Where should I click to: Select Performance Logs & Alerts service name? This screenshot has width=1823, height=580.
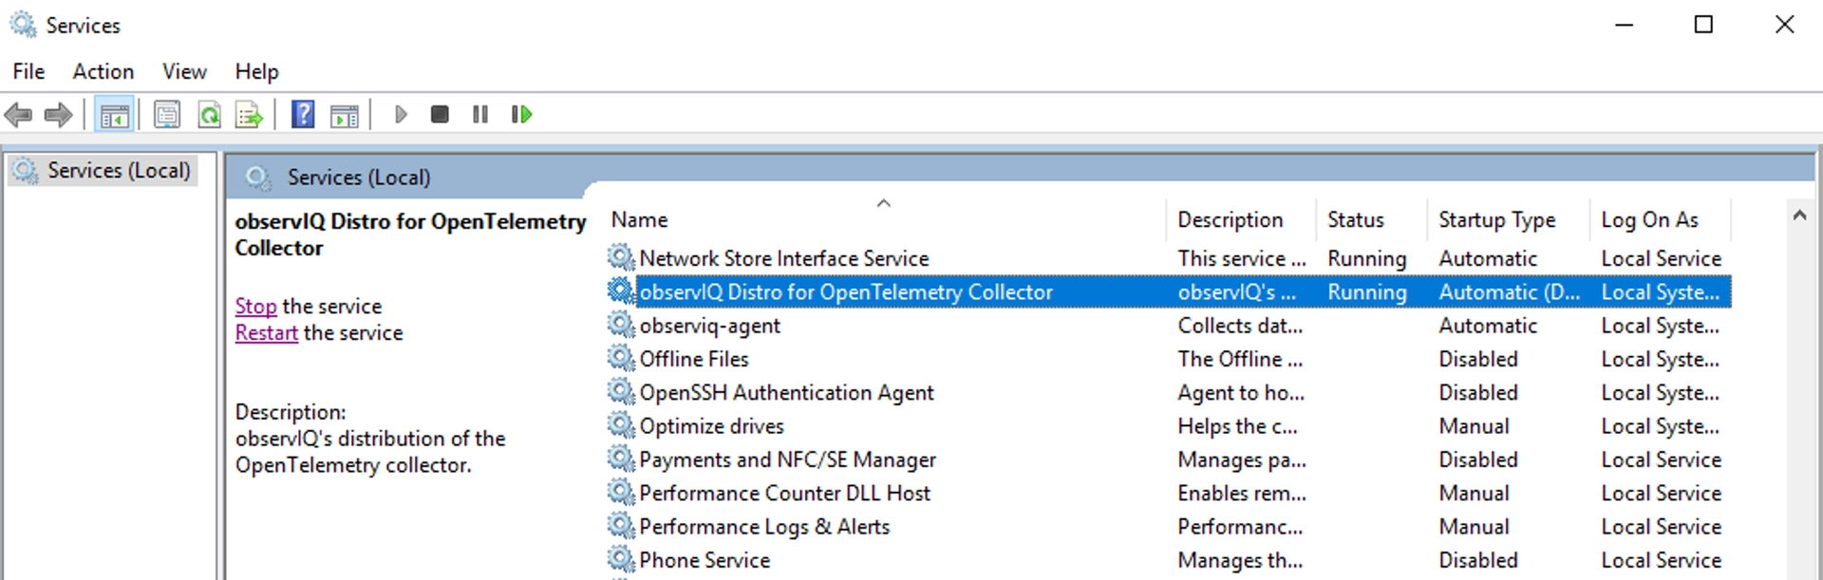765,527
